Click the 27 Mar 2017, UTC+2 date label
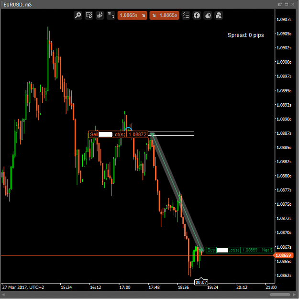 (x=23, y=288)
